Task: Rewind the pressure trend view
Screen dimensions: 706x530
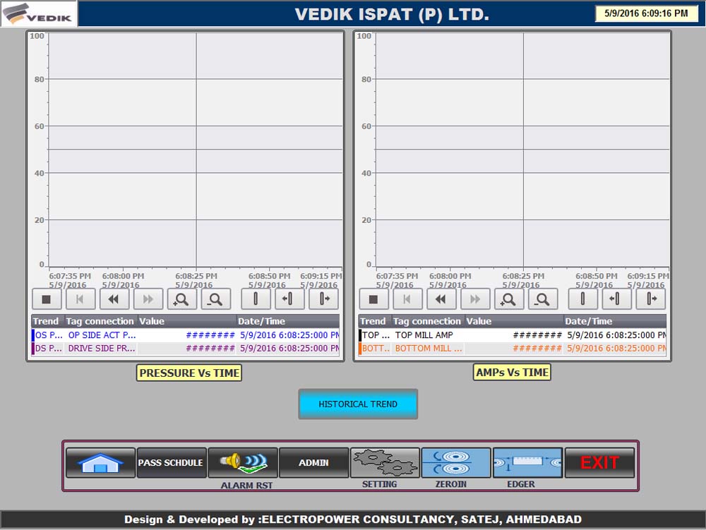Action: (x=114, y=299)
